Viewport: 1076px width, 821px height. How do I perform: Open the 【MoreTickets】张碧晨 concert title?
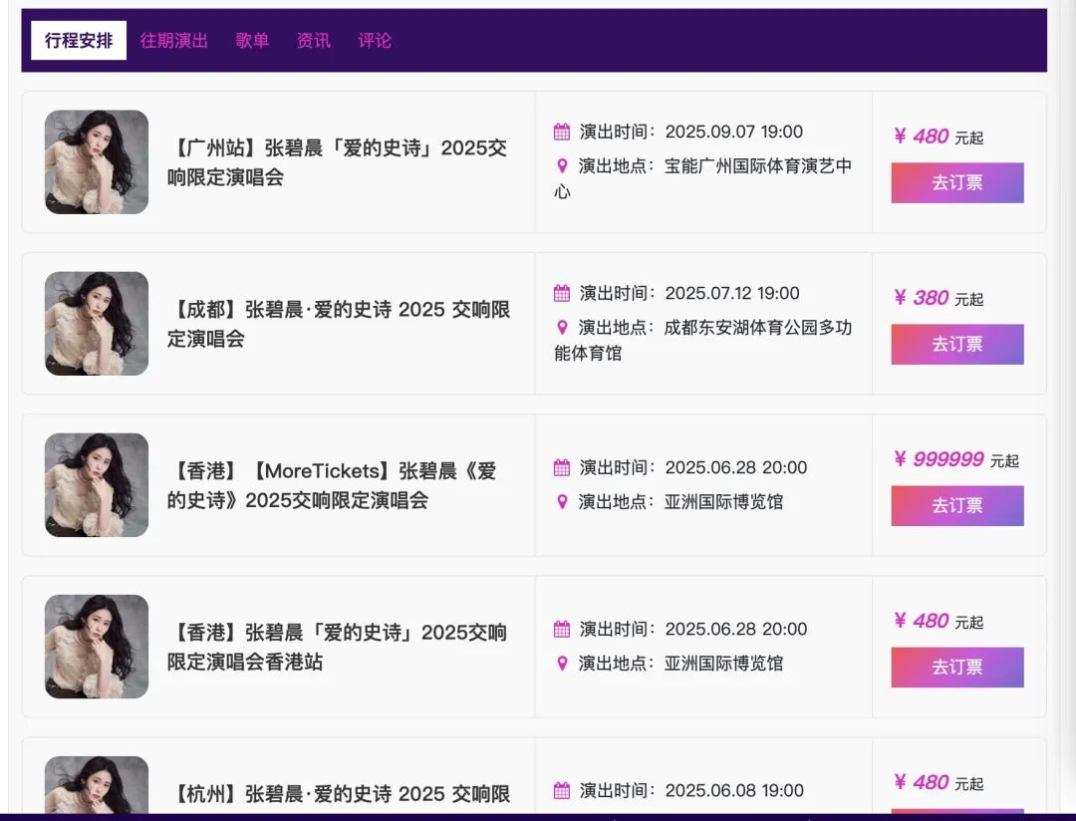(x=332, y=485)
